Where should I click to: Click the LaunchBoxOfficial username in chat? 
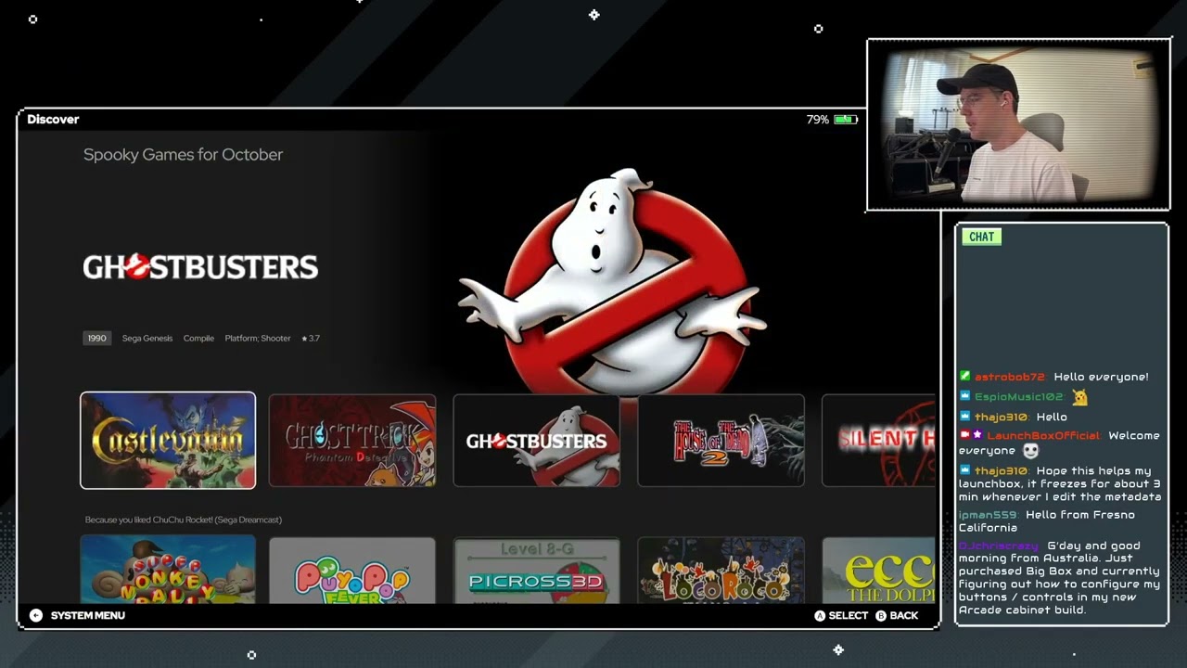point(1043,436)
